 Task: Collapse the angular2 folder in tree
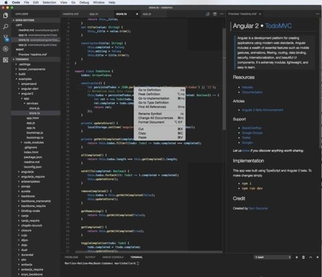28,93
